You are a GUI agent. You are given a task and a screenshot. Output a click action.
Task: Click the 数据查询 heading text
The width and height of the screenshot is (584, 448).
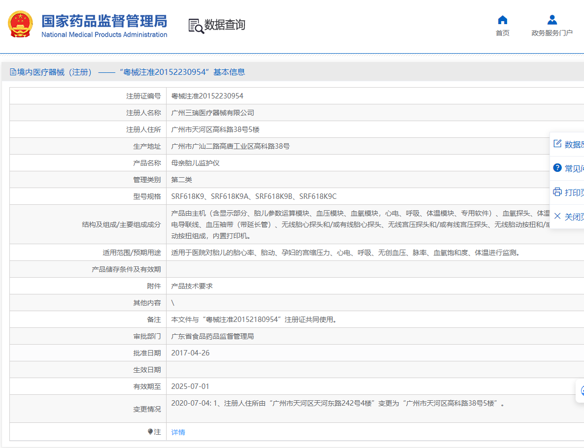(225, 25)
